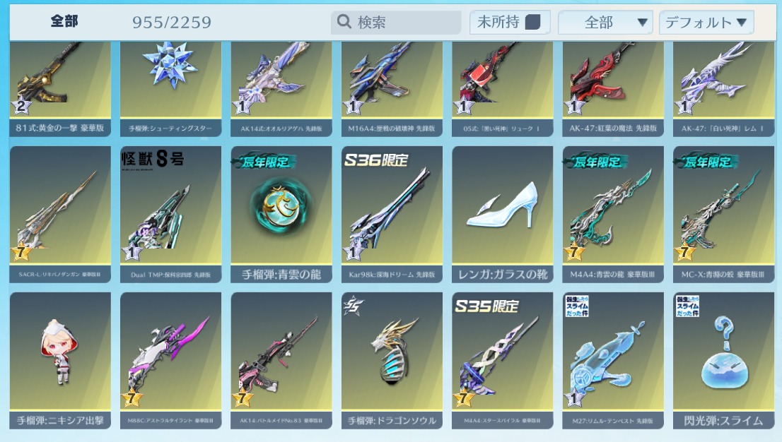Select the Kar98k S36限定 rifle skin

tap(392, 214)
